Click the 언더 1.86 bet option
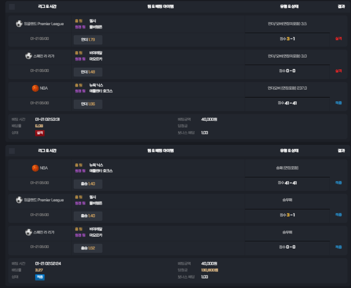Viewport: 351px width, 288px height. coord(88,104)
